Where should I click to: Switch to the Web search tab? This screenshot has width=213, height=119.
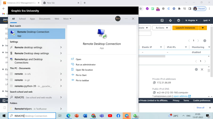(57, 19)
